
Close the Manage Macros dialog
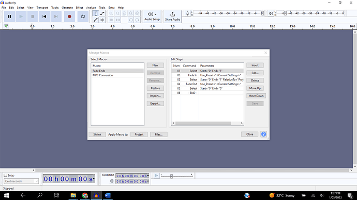click(249, 134)
